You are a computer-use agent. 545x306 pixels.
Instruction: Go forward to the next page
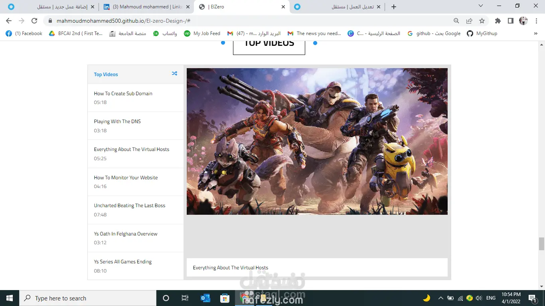(22, 21)
